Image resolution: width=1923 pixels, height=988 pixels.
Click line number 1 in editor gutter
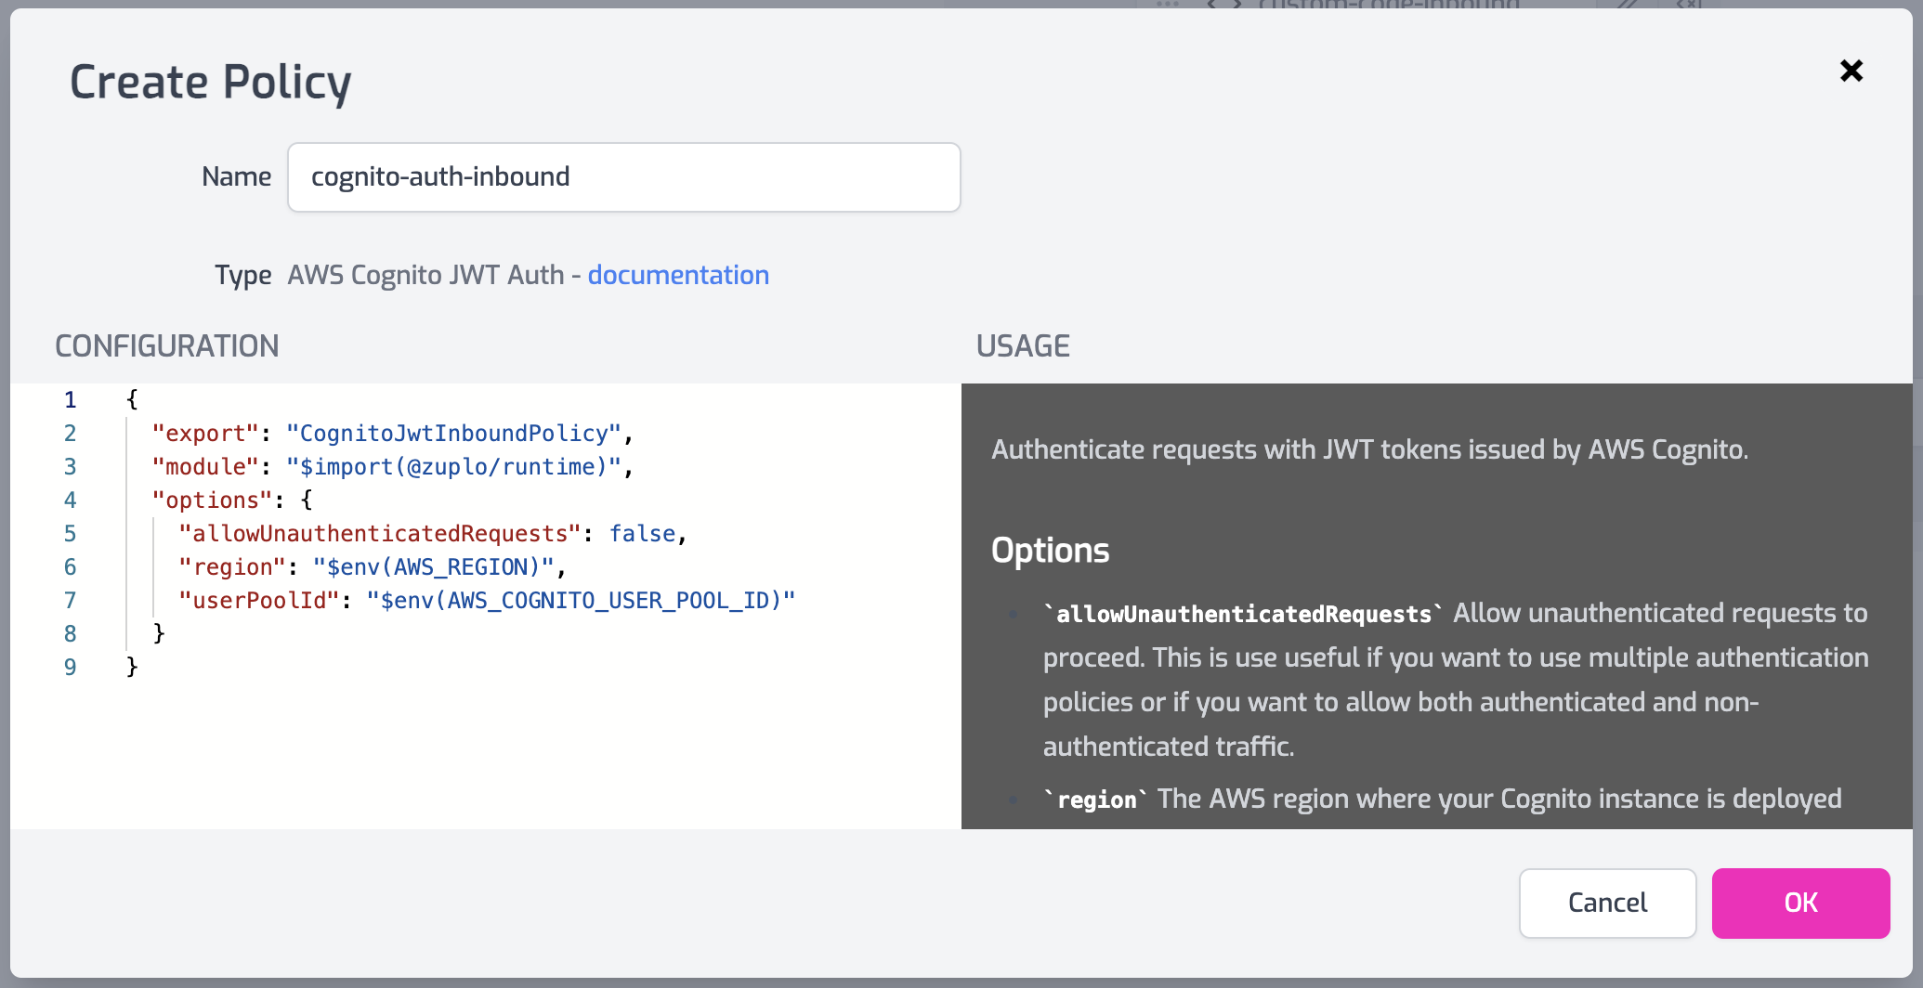(71, 400)
